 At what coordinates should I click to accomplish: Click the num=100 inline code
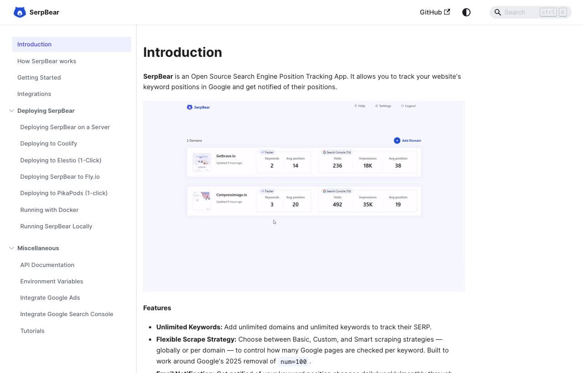click(x=294, y=362)
